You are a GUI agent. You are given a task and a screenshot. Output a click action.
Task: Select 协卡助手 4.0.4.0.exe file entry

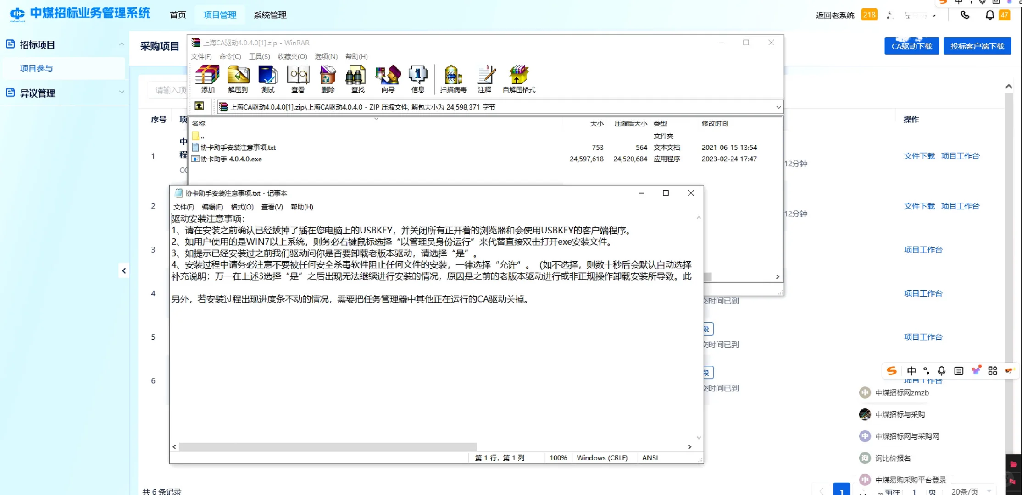point(231,159)
